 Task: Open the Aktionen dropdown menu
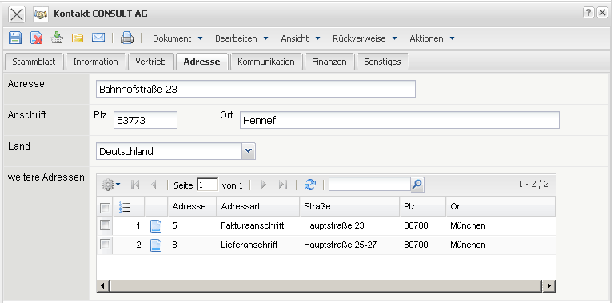click(432, 38)
